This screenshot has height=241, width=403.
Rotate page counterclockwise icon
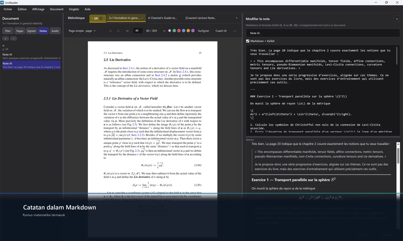[110, 31]
